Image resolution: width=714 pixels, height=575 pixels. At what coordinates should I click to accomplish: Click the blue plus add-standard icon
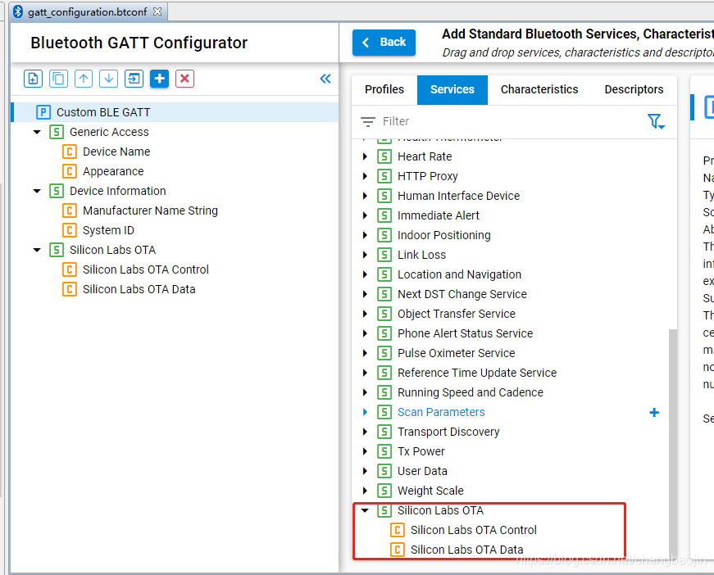159,79
